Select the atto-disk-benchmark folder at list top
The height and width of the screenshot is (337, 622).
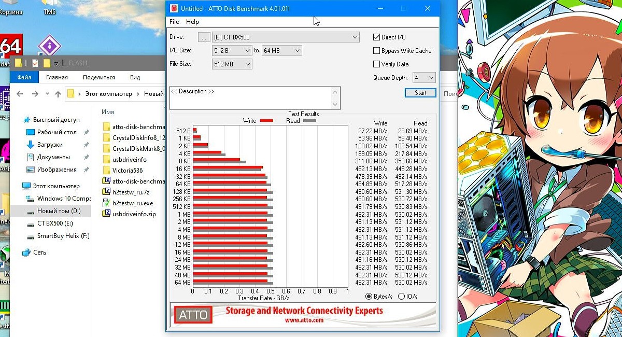point(134,127)
